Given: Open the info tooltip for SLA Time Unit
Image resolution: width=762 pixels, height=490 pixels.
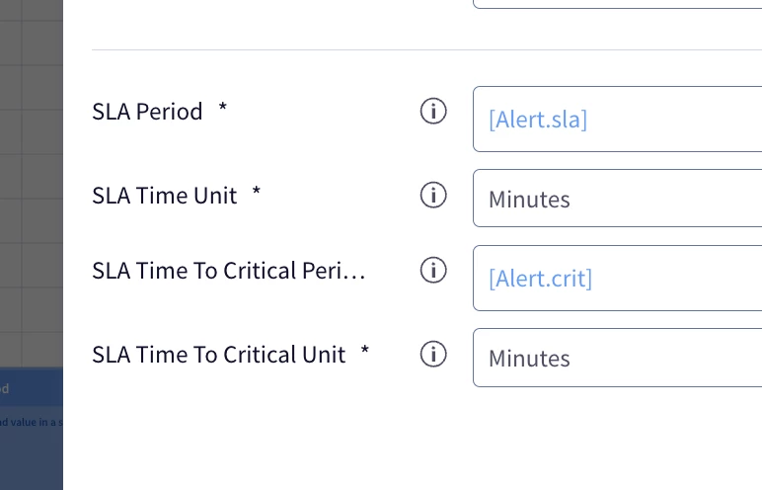Looking at the screenshot, I should pos(433,196).
